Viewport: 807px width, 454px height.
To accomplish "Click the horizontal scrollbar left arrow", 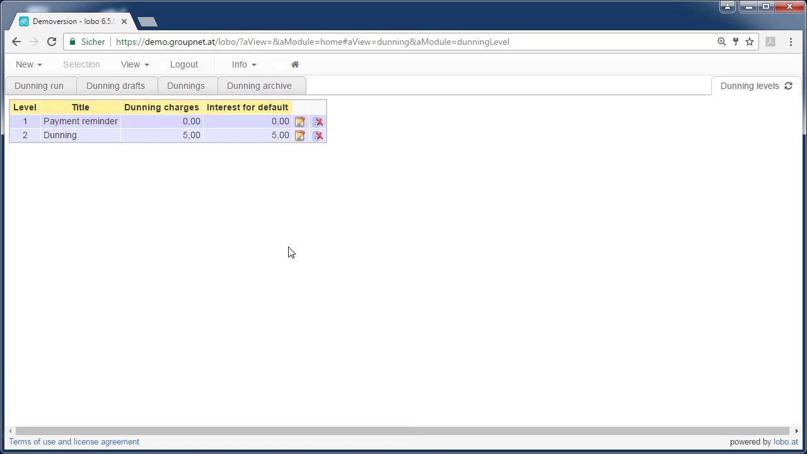I will pos(10,431).
